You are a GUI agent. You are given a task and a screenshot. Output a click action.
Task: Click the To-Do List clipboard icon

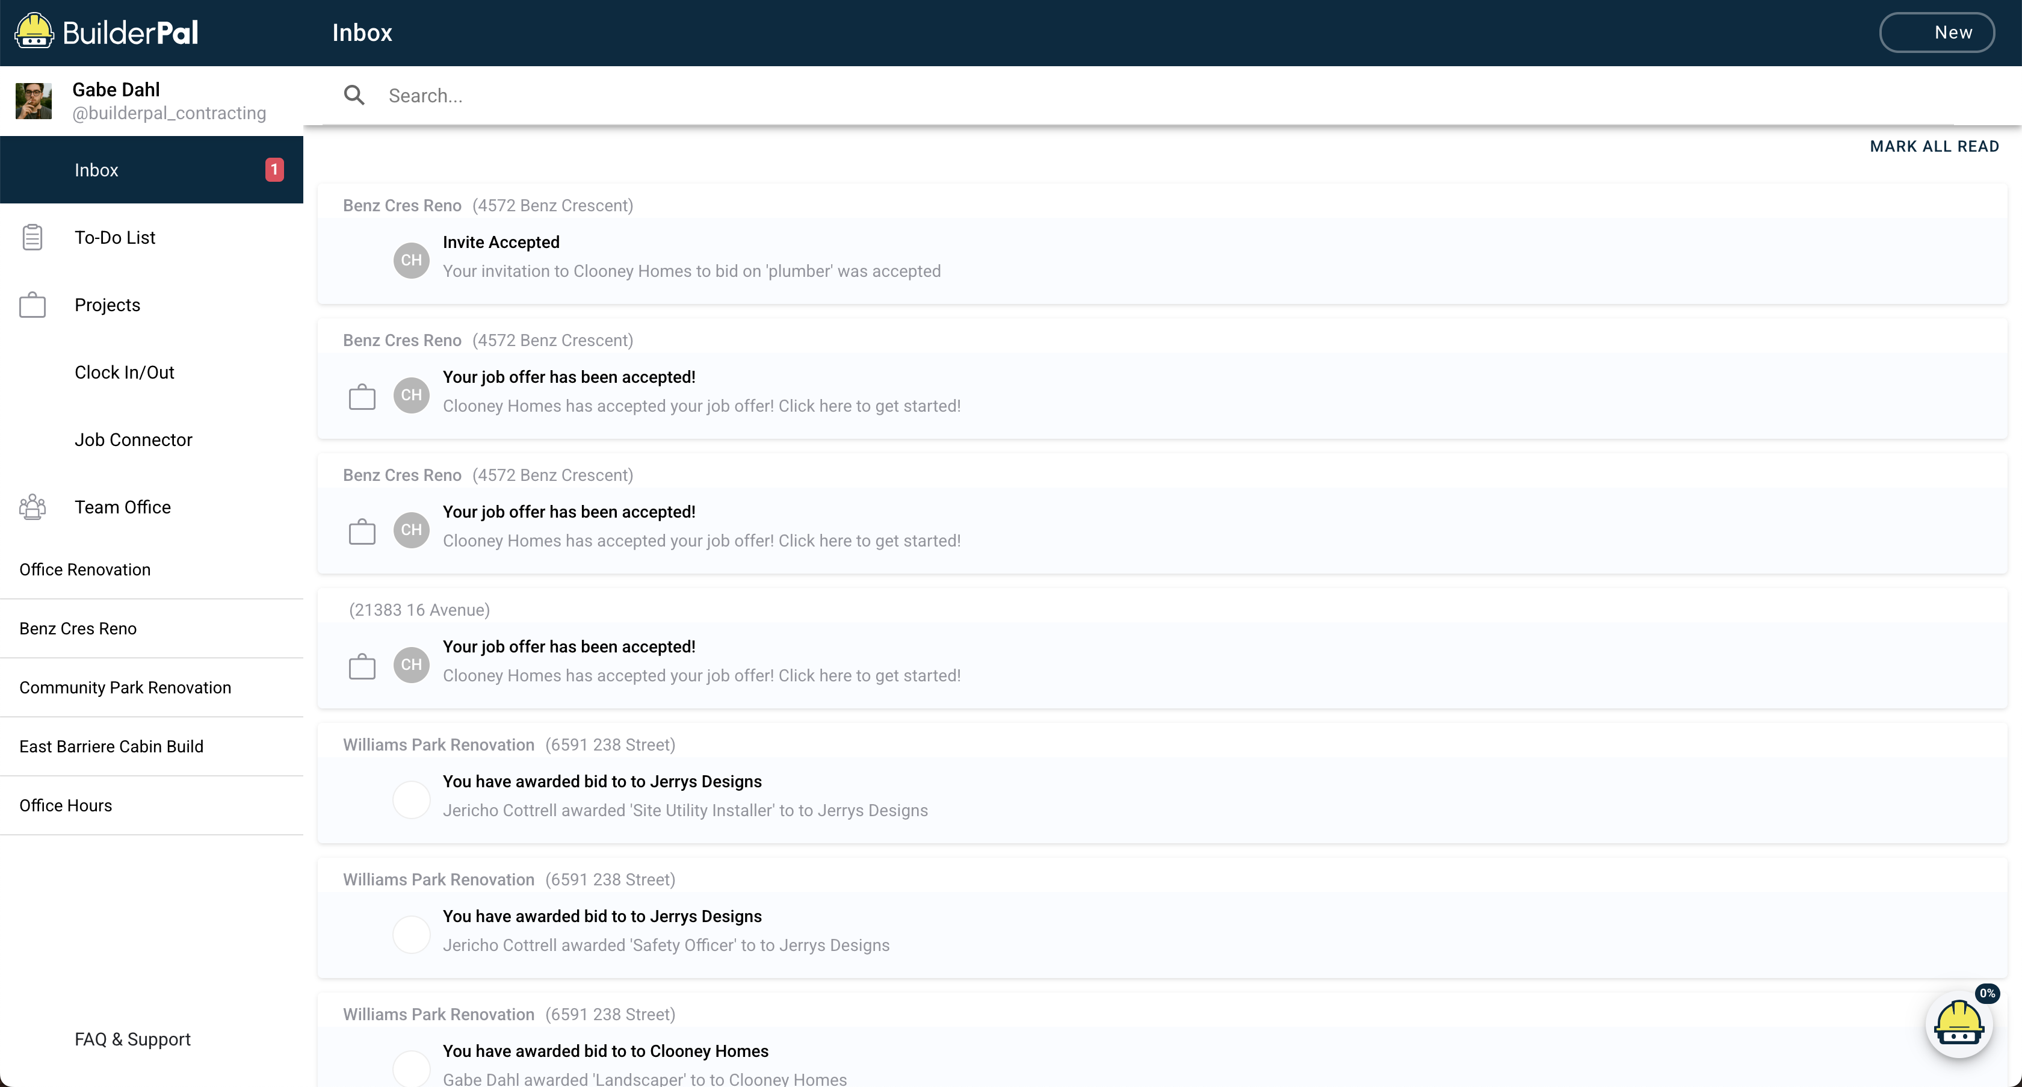(x=32, y=237)
